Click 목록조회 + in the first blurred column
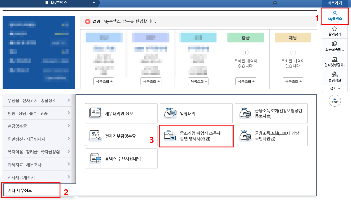 point(104,81)
